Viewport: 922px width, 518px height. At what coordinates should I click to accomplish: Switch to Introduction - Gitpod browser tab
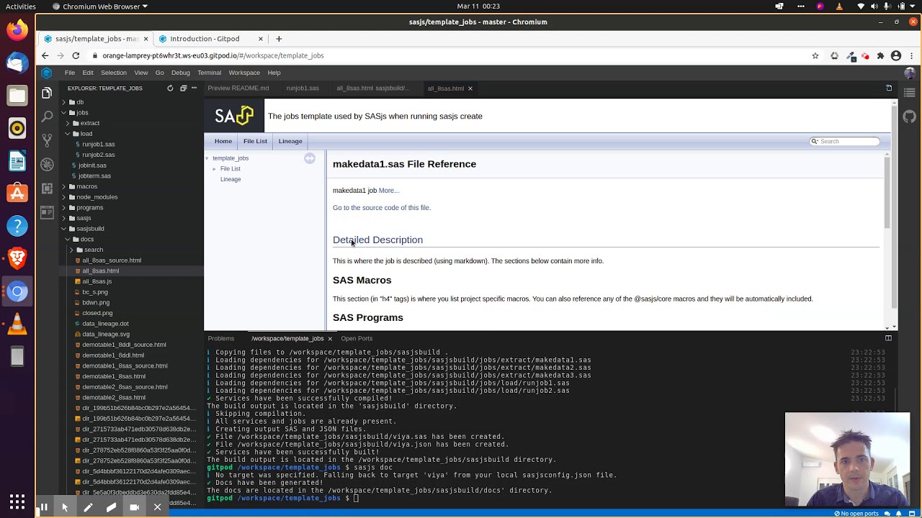coord(205,38)
